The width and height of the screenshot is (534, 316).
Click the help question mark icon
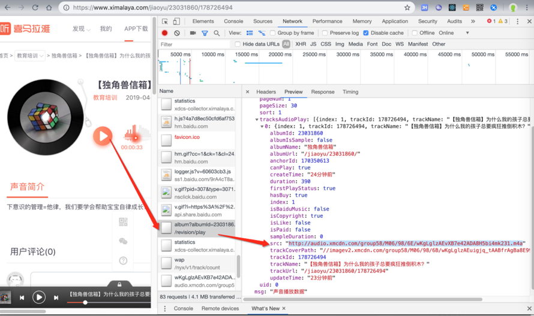[x=123, y=260]
